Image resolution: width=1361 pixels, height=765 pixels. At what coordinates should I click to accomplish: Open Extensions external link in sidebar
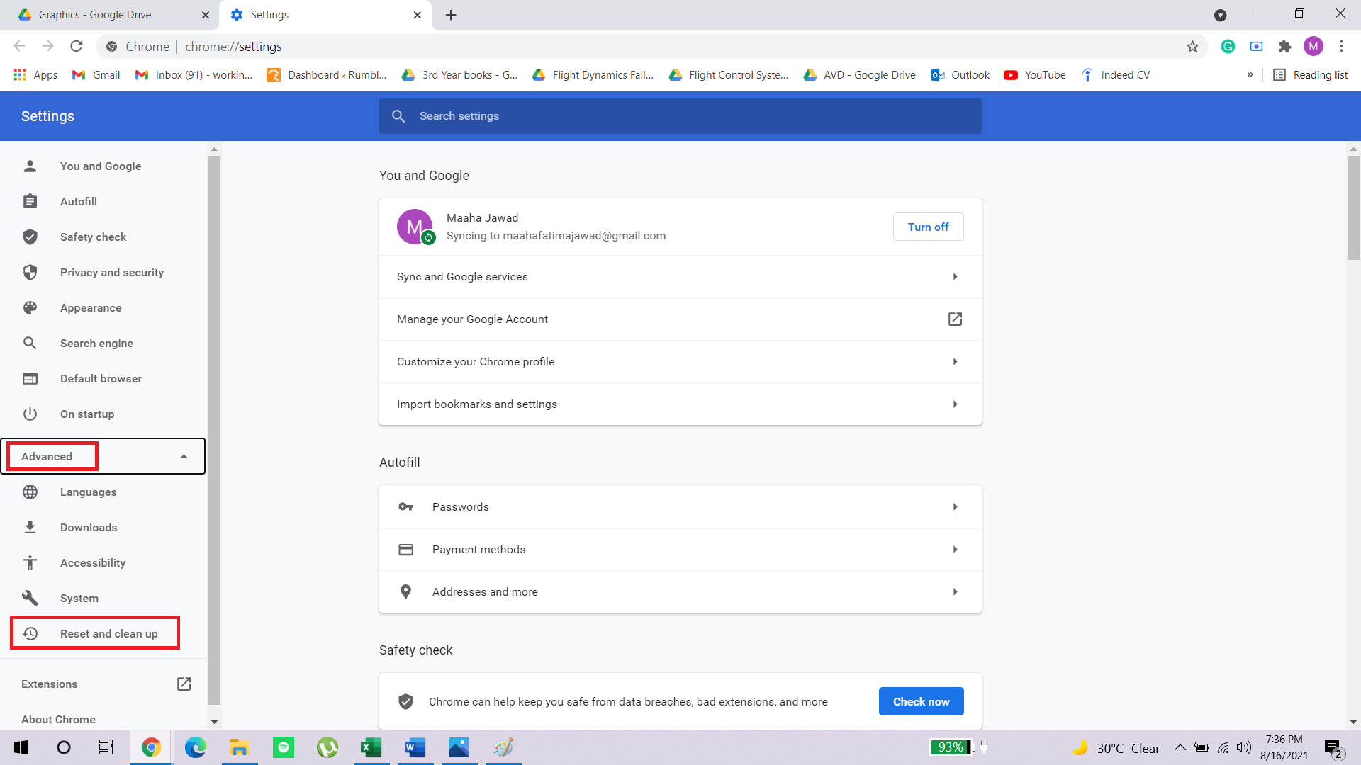pyautogui.click(x=184, y=684)
